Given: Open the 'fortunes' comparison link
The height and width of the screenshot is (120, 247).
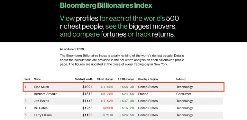Looking at the screenshot, I should click(114, 34).
